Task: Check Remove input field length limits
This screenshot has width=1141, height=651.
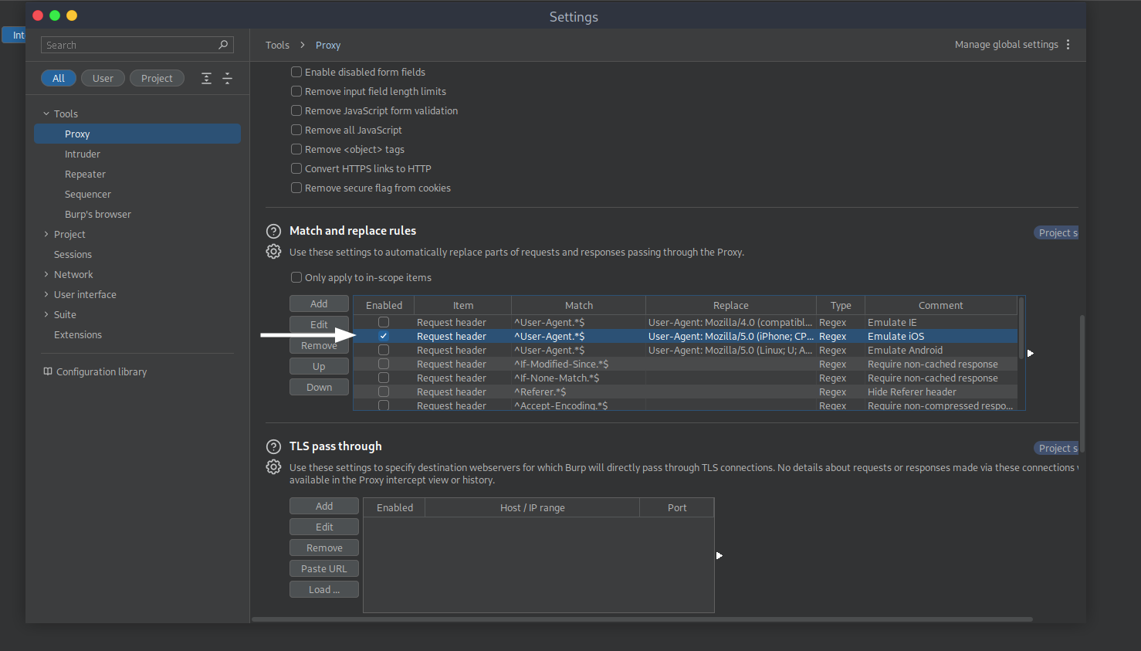Action: [x=296, y=91]
